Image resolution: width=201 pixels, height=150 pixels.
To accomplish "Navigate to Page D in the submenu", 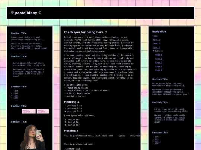I will (x=159, y=66).
